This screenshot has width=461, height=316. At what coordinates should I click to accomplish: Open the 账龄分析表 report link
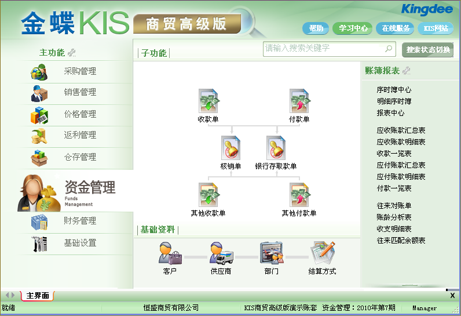click(394, 217)
